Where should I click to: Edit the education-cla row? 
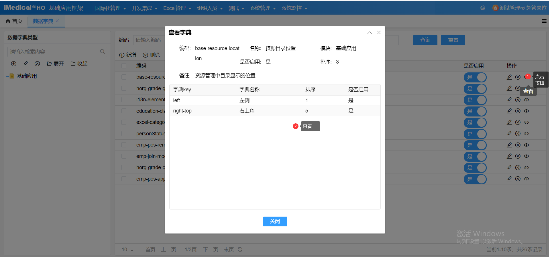509,111
